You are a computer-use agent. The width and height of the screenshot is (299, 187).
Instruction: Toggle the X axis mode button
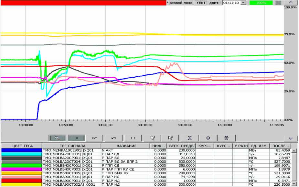76,138
